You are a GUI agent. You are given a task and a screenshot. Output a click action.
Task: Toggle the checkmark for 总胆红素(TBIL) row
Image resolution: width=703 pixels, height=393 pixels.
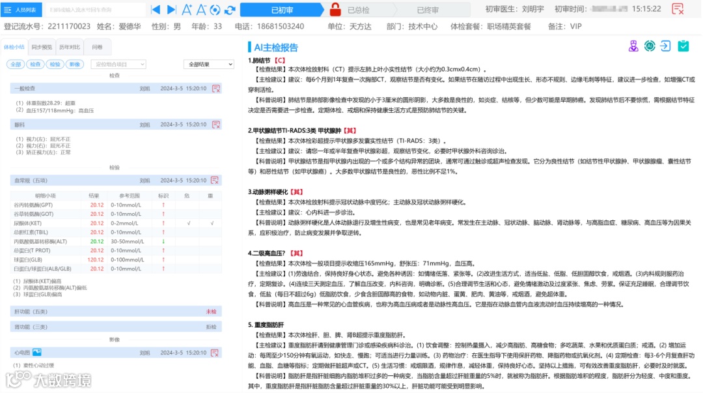tap(189, 233)
